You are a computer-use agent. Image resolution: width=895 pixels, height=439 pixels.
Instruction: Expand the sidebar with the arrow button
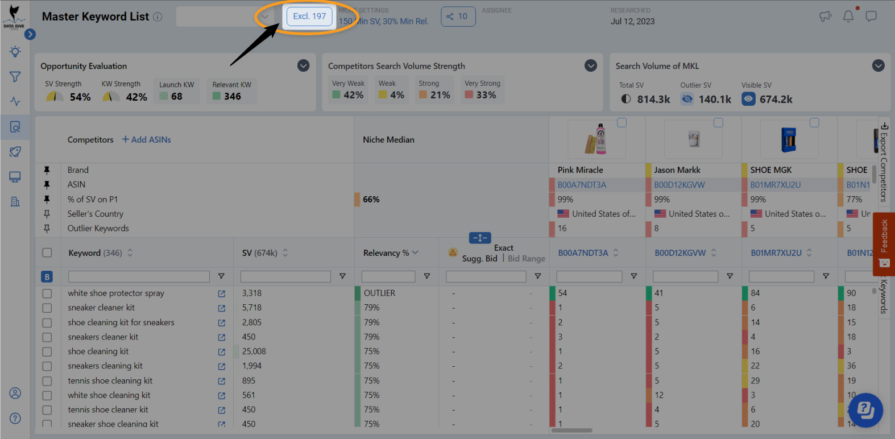coord(30,34)
